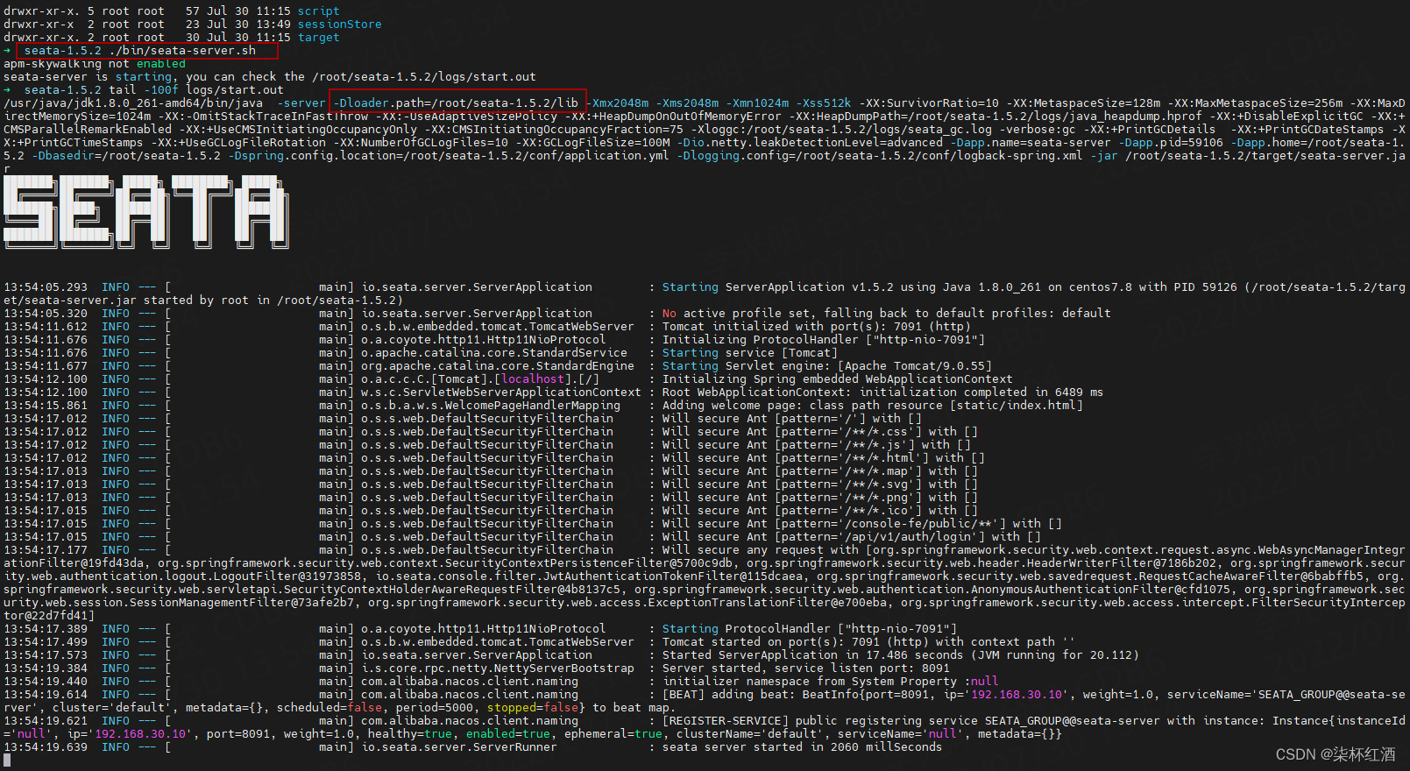This screenshot has height=771, width=1410.
Task: Click '-Dloader.path=/root/seata-1.5.2/lib' argument
Action: [x=456, y=103]
